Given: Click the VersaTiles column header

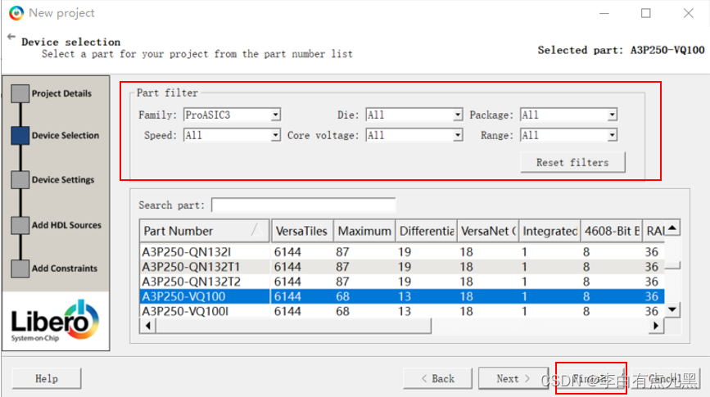Looking at the screenshot, I should pyautogui.click(x=302, y=231).
